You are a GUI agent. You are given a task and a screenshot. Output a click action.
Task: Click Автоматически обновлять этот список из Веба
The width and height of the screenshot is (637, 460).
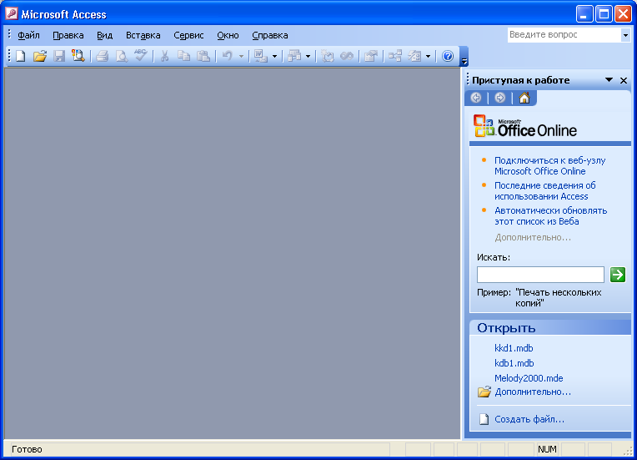click(x=550, y=216)
